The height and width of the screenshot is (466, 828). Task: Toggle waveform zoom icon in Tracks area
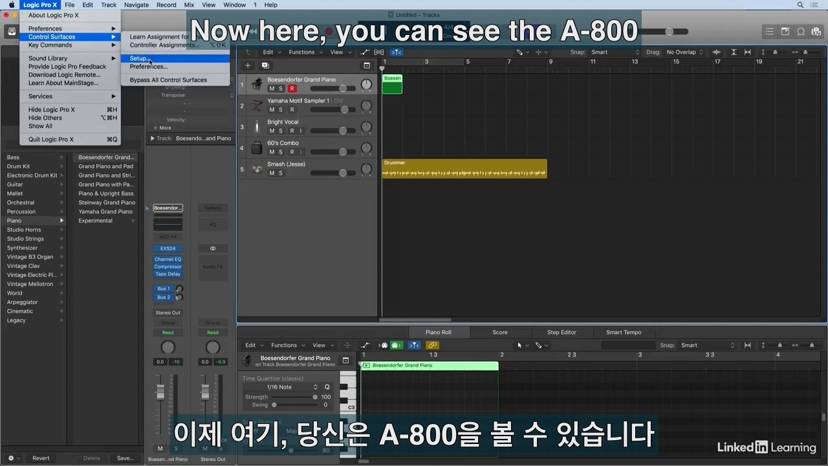click(x=716, y=52)
